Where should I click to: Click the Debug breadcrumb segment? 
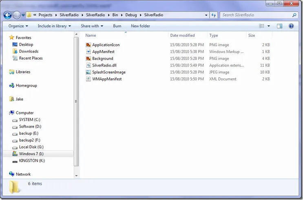pos(131,15)
